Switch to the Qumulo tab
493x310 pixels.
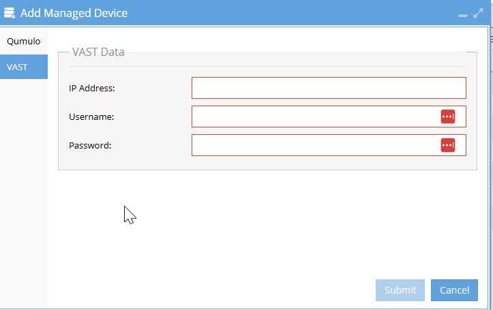tap(24, 42)
